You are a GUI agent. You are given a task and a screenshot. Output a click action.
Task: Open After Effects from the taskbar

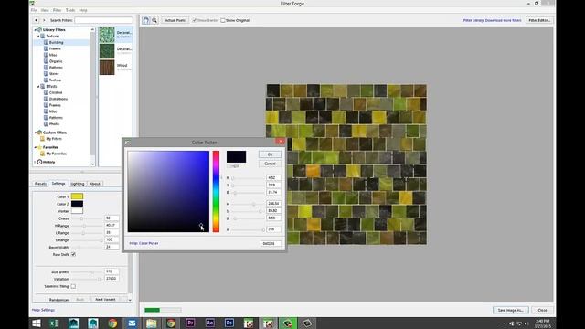pos(209,324)
